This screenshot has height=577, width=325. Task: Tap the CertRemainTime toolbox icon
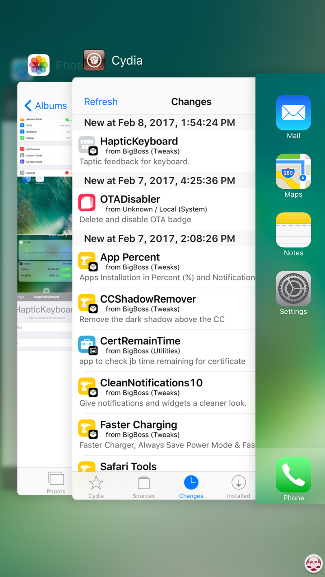pos(87,345)
